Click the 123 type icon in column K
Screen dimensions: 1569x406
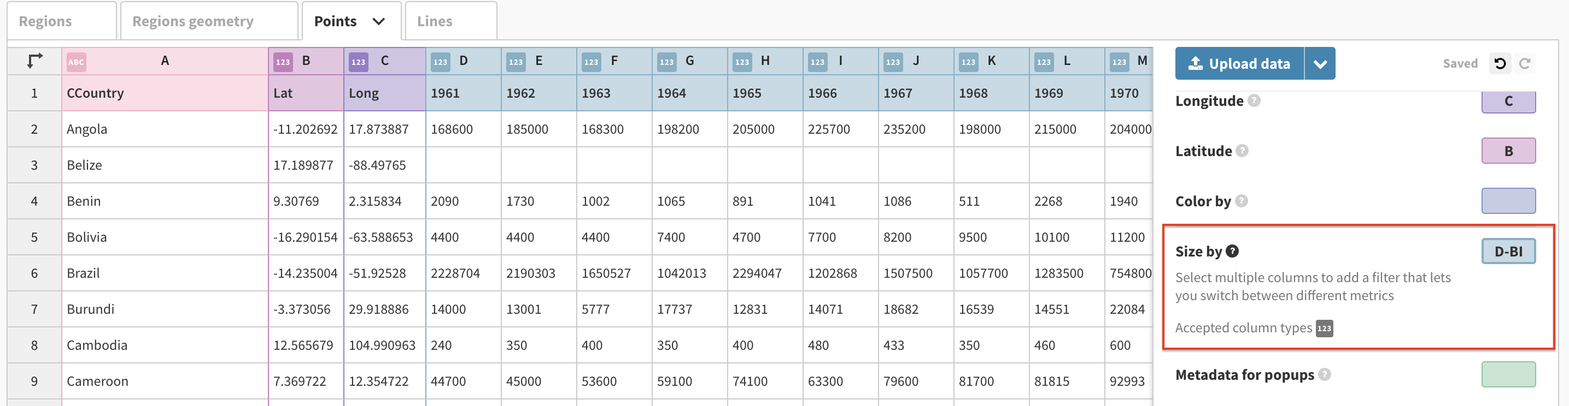[x=968, y=62]
